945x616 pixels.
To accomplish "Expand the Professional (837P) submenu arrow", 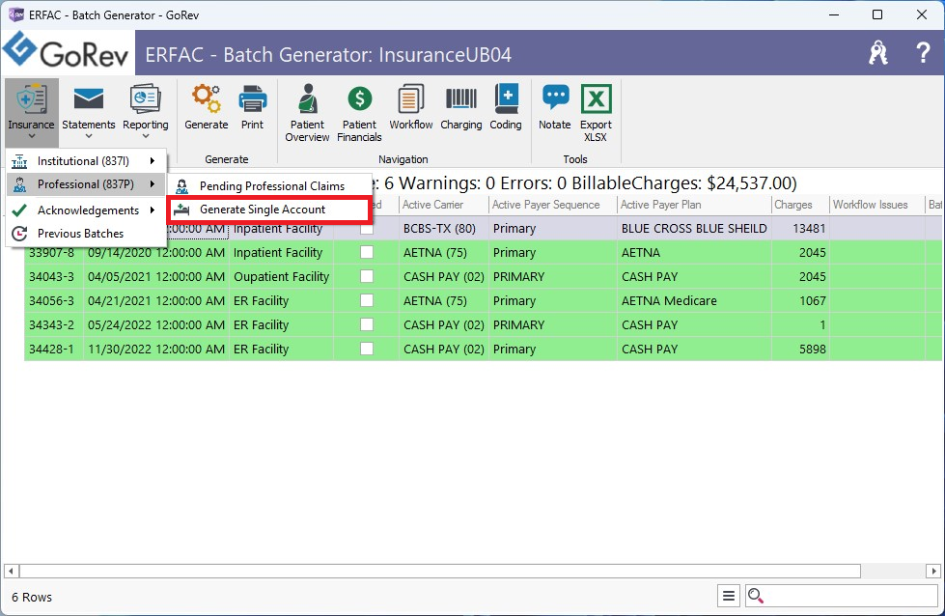I will pyautogui.click(x=153, y=183).
